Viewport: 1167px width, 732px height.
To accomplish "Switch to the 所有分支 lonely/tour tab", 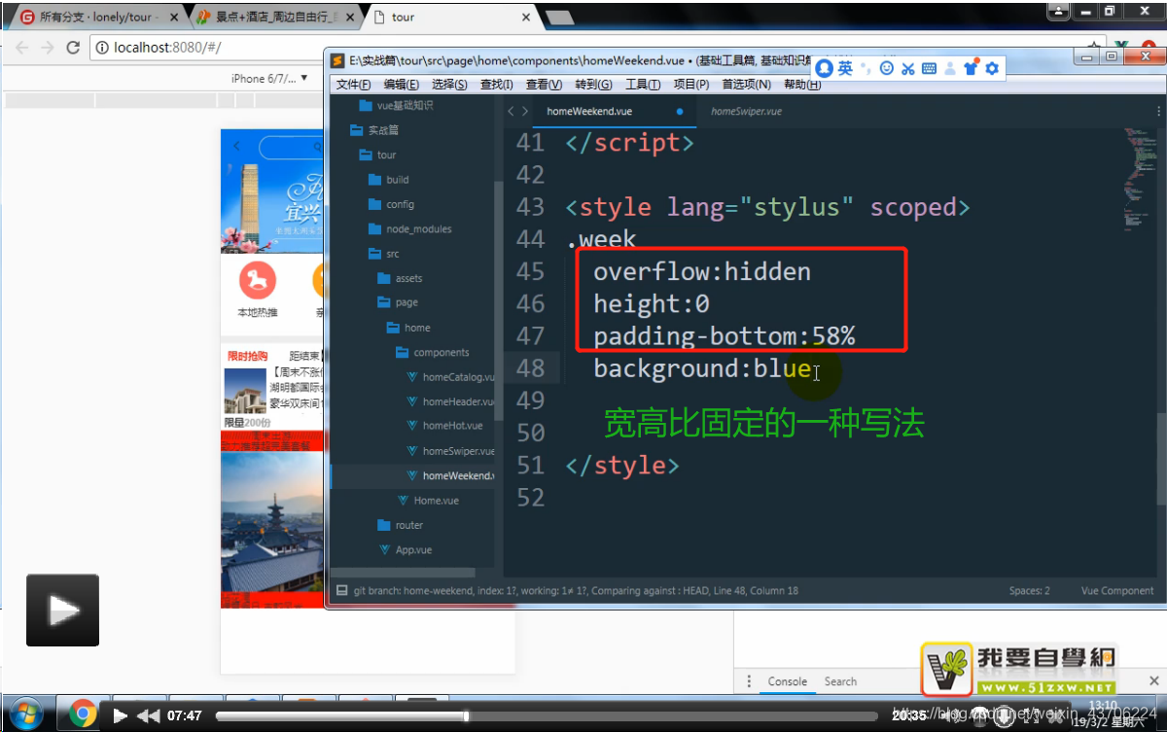I will [95, 17].
